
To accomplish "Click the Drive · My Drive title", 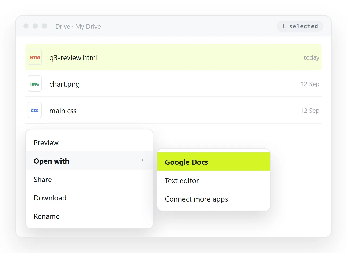I will click(78, 27).
